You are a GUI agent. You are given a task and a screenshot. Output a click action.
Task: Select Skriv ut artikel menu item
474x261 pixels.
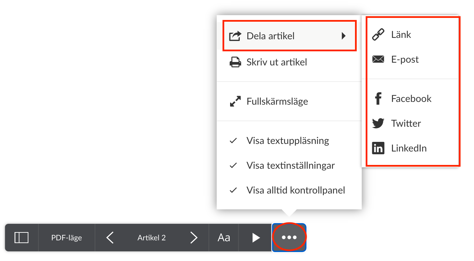[276, 62]
